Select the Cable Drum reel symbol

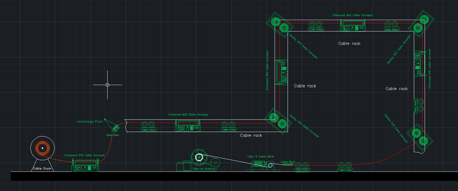coord(42,148)
